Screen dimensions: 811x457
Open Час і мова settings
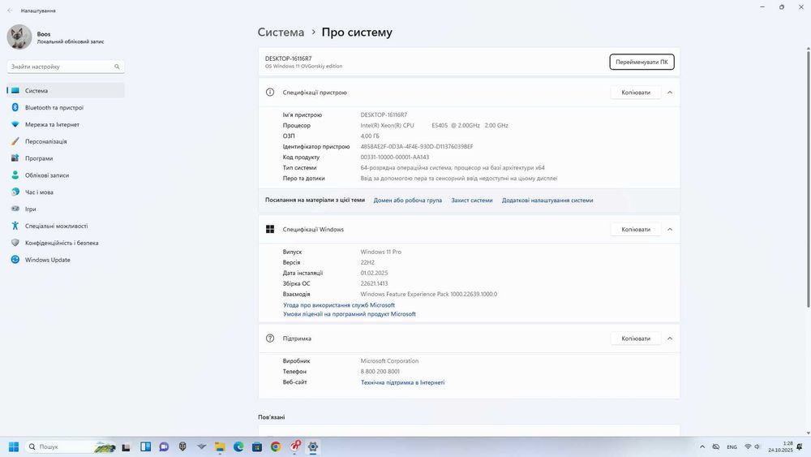tap(66, 192)
